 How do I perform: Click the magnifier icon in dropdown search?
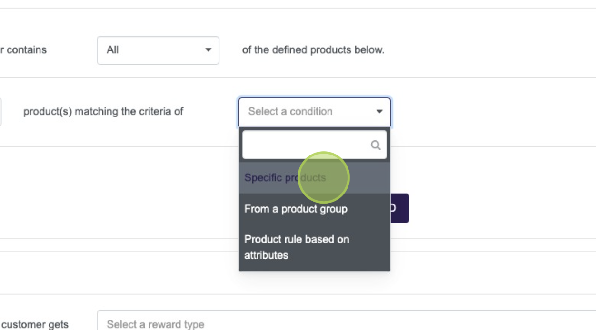coord(376,146)
